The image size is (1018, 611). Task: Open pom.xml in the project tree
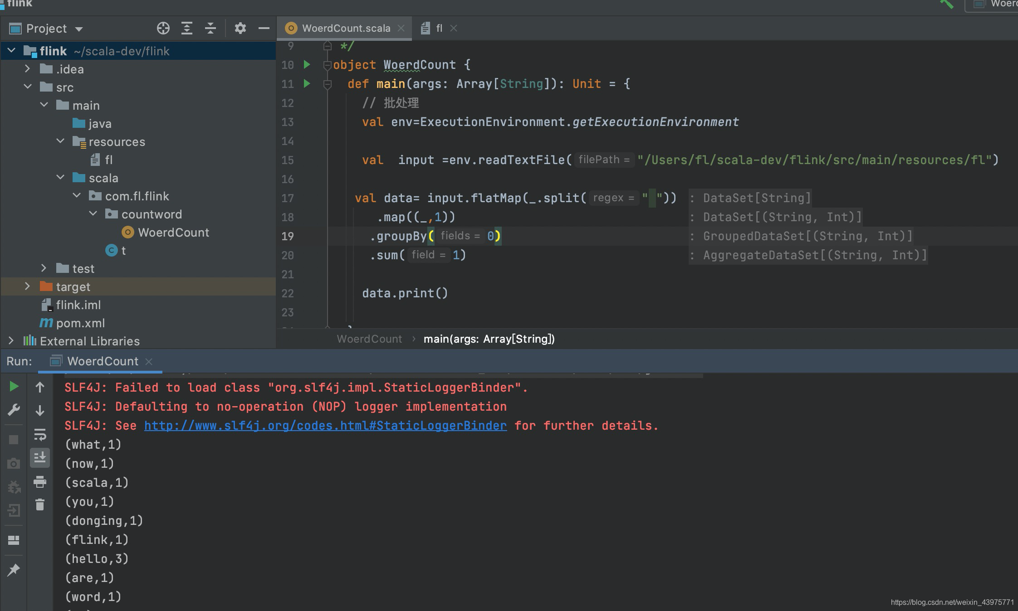80,323
